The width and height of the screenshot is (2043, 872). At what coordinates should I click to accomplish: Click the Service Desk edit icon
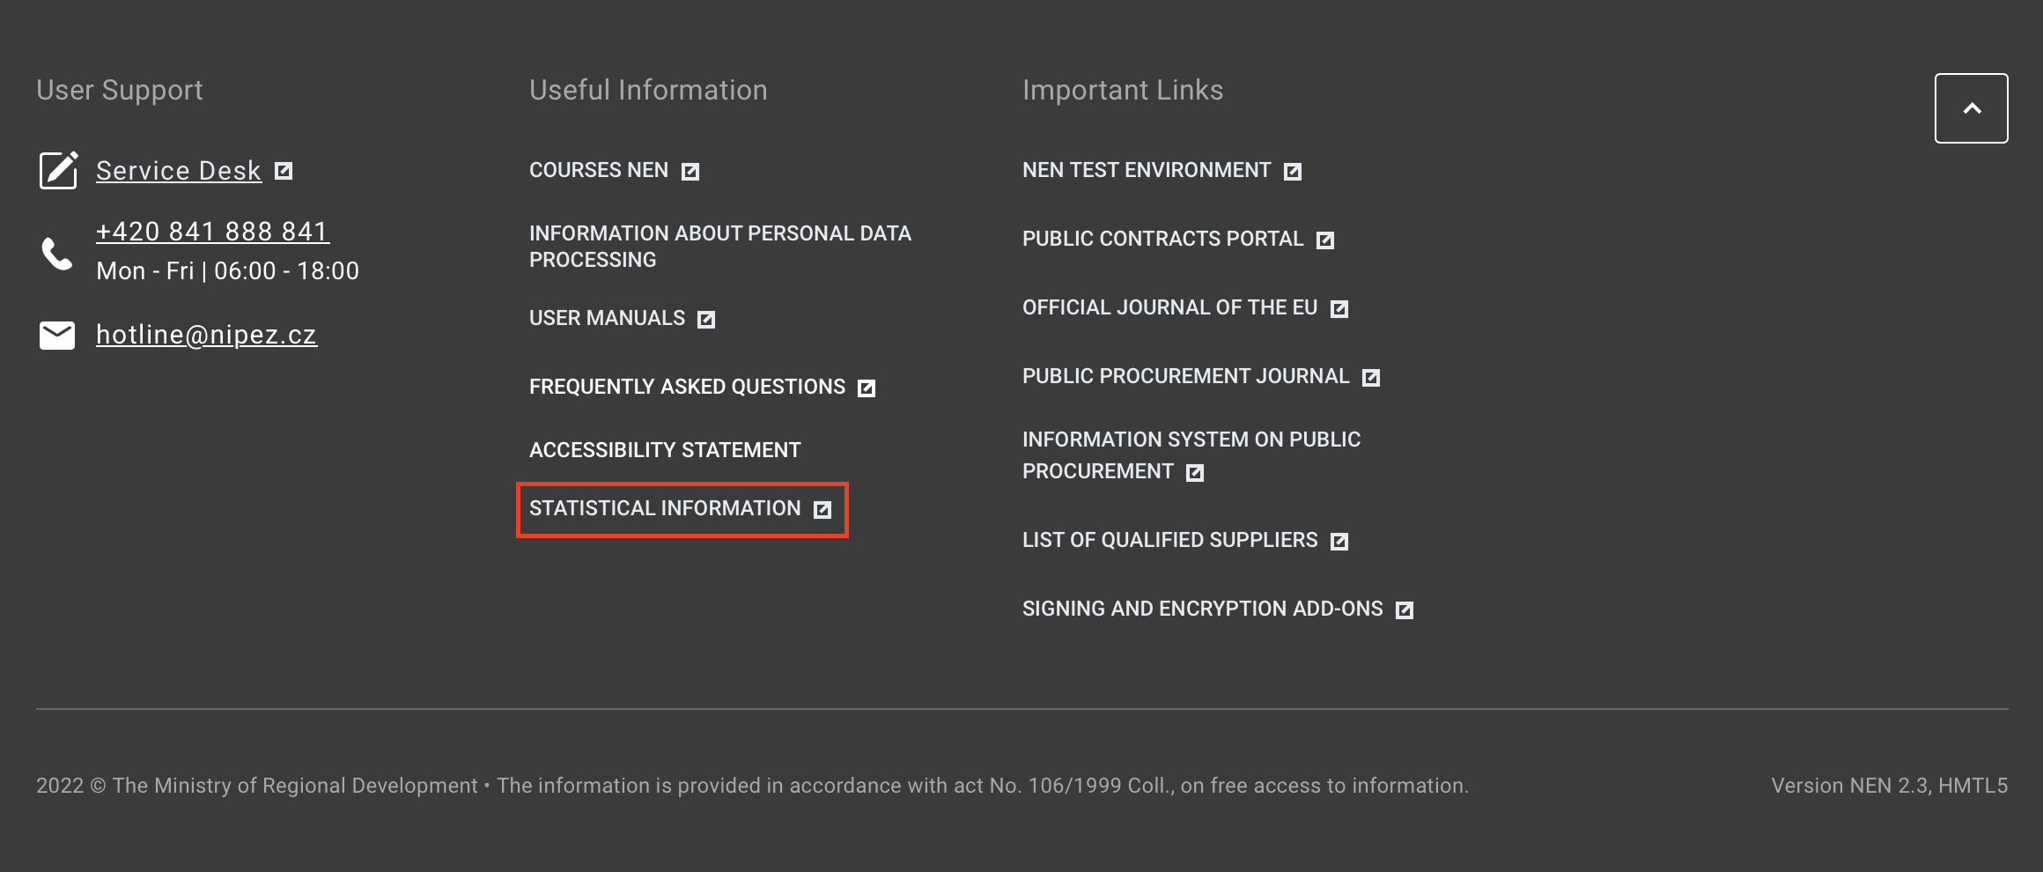(58, 170)
